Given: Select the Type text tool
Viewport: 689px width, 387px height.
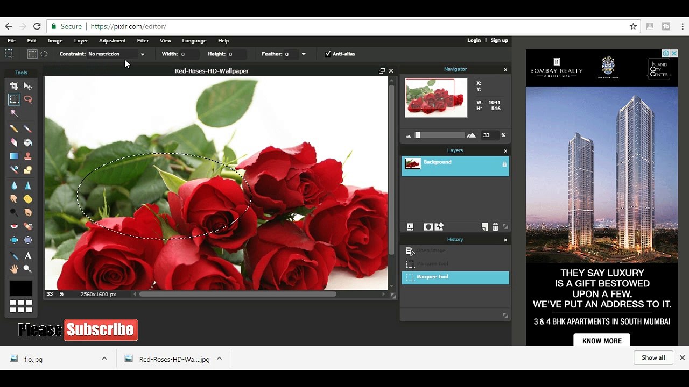Looking at the screenshot, I should pyautogui.click(x=28, y=256).
